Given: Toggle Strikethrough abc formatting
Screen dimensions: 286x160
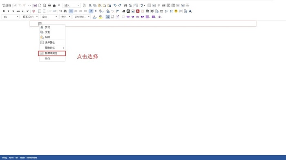Looking at the screenshot, I should click(x=18, y=11).
